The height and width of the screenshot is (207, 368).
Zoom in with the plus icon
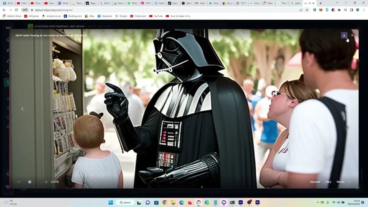46,182
